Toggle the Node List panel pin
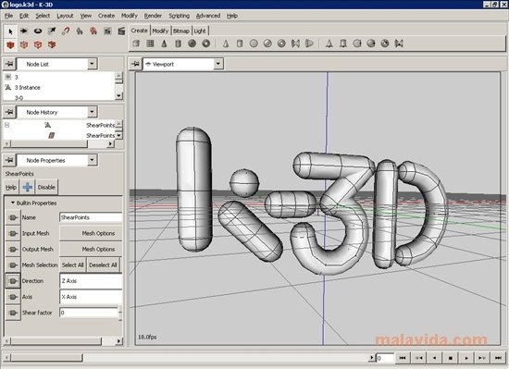The height and width of the screenshot is (369, 509). [9, 64]
